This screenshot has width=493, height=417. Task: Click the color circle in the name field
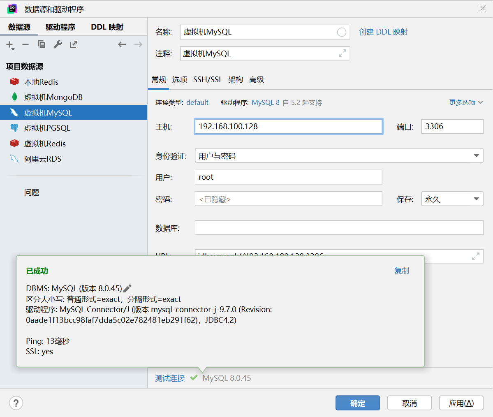[341, 32]
